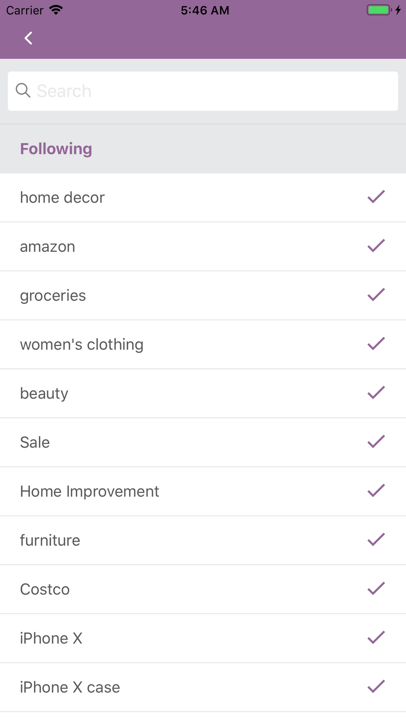The height and width of the screenshot is (721, 406).
Task: Unfollow amazon via its checkmark
Action: click(x=376, y=246)
